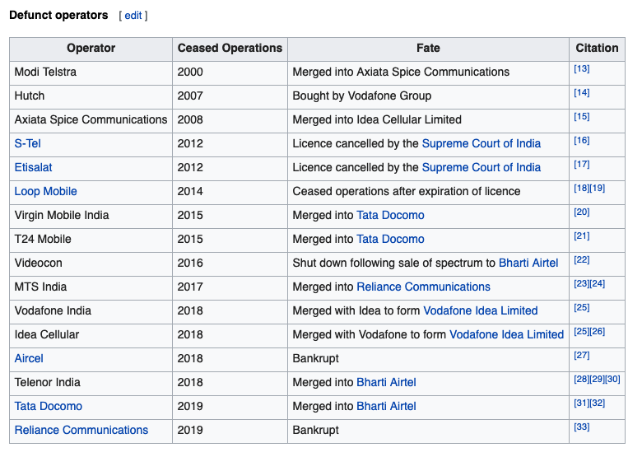Open citation [15] for Axiata Spice
Image resolution: width=642 pixels, height=457 pixels.
pyautogui.click(x=581, y=116)
